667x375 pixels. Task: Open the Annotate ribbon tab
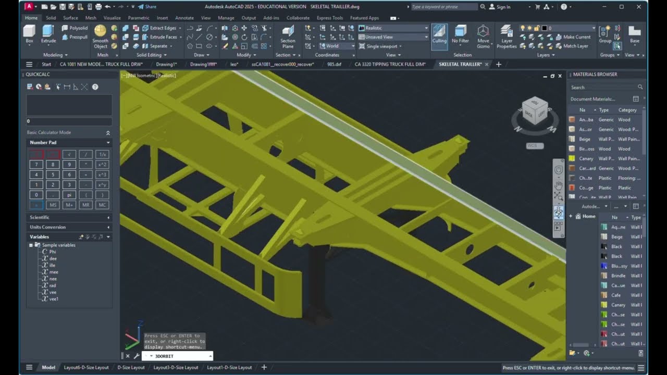[184, 18]
